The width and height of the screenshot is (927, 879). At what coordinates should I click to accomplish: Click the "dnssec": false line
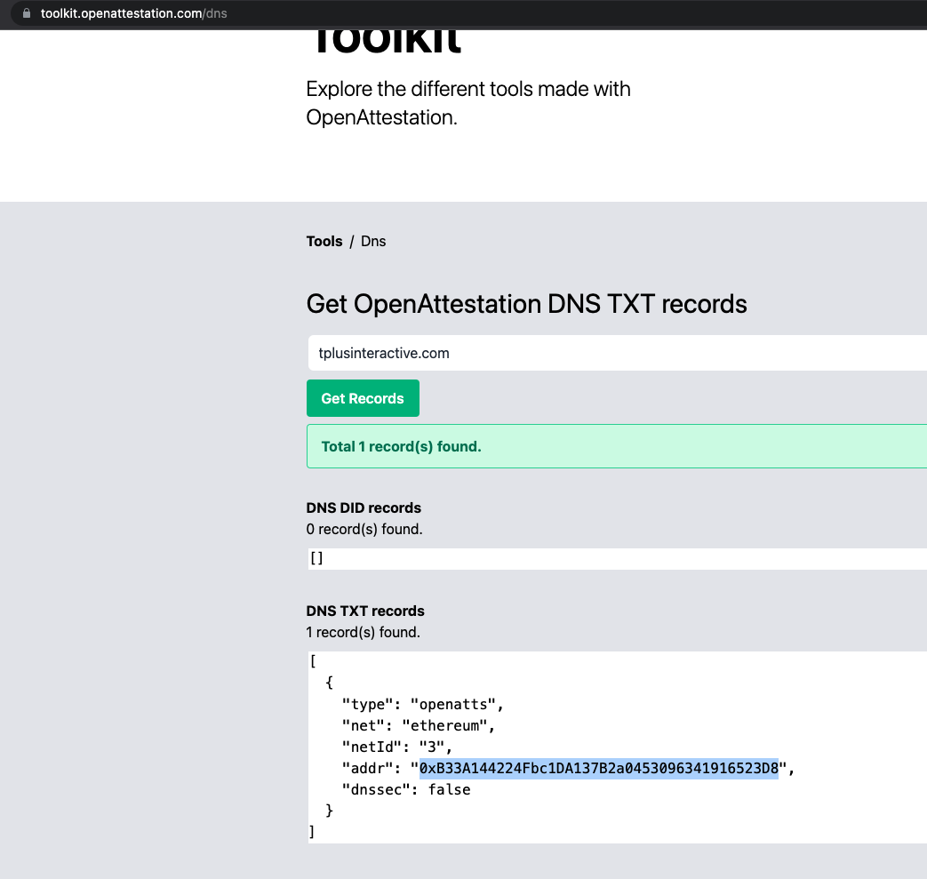(x=406, y=789)
